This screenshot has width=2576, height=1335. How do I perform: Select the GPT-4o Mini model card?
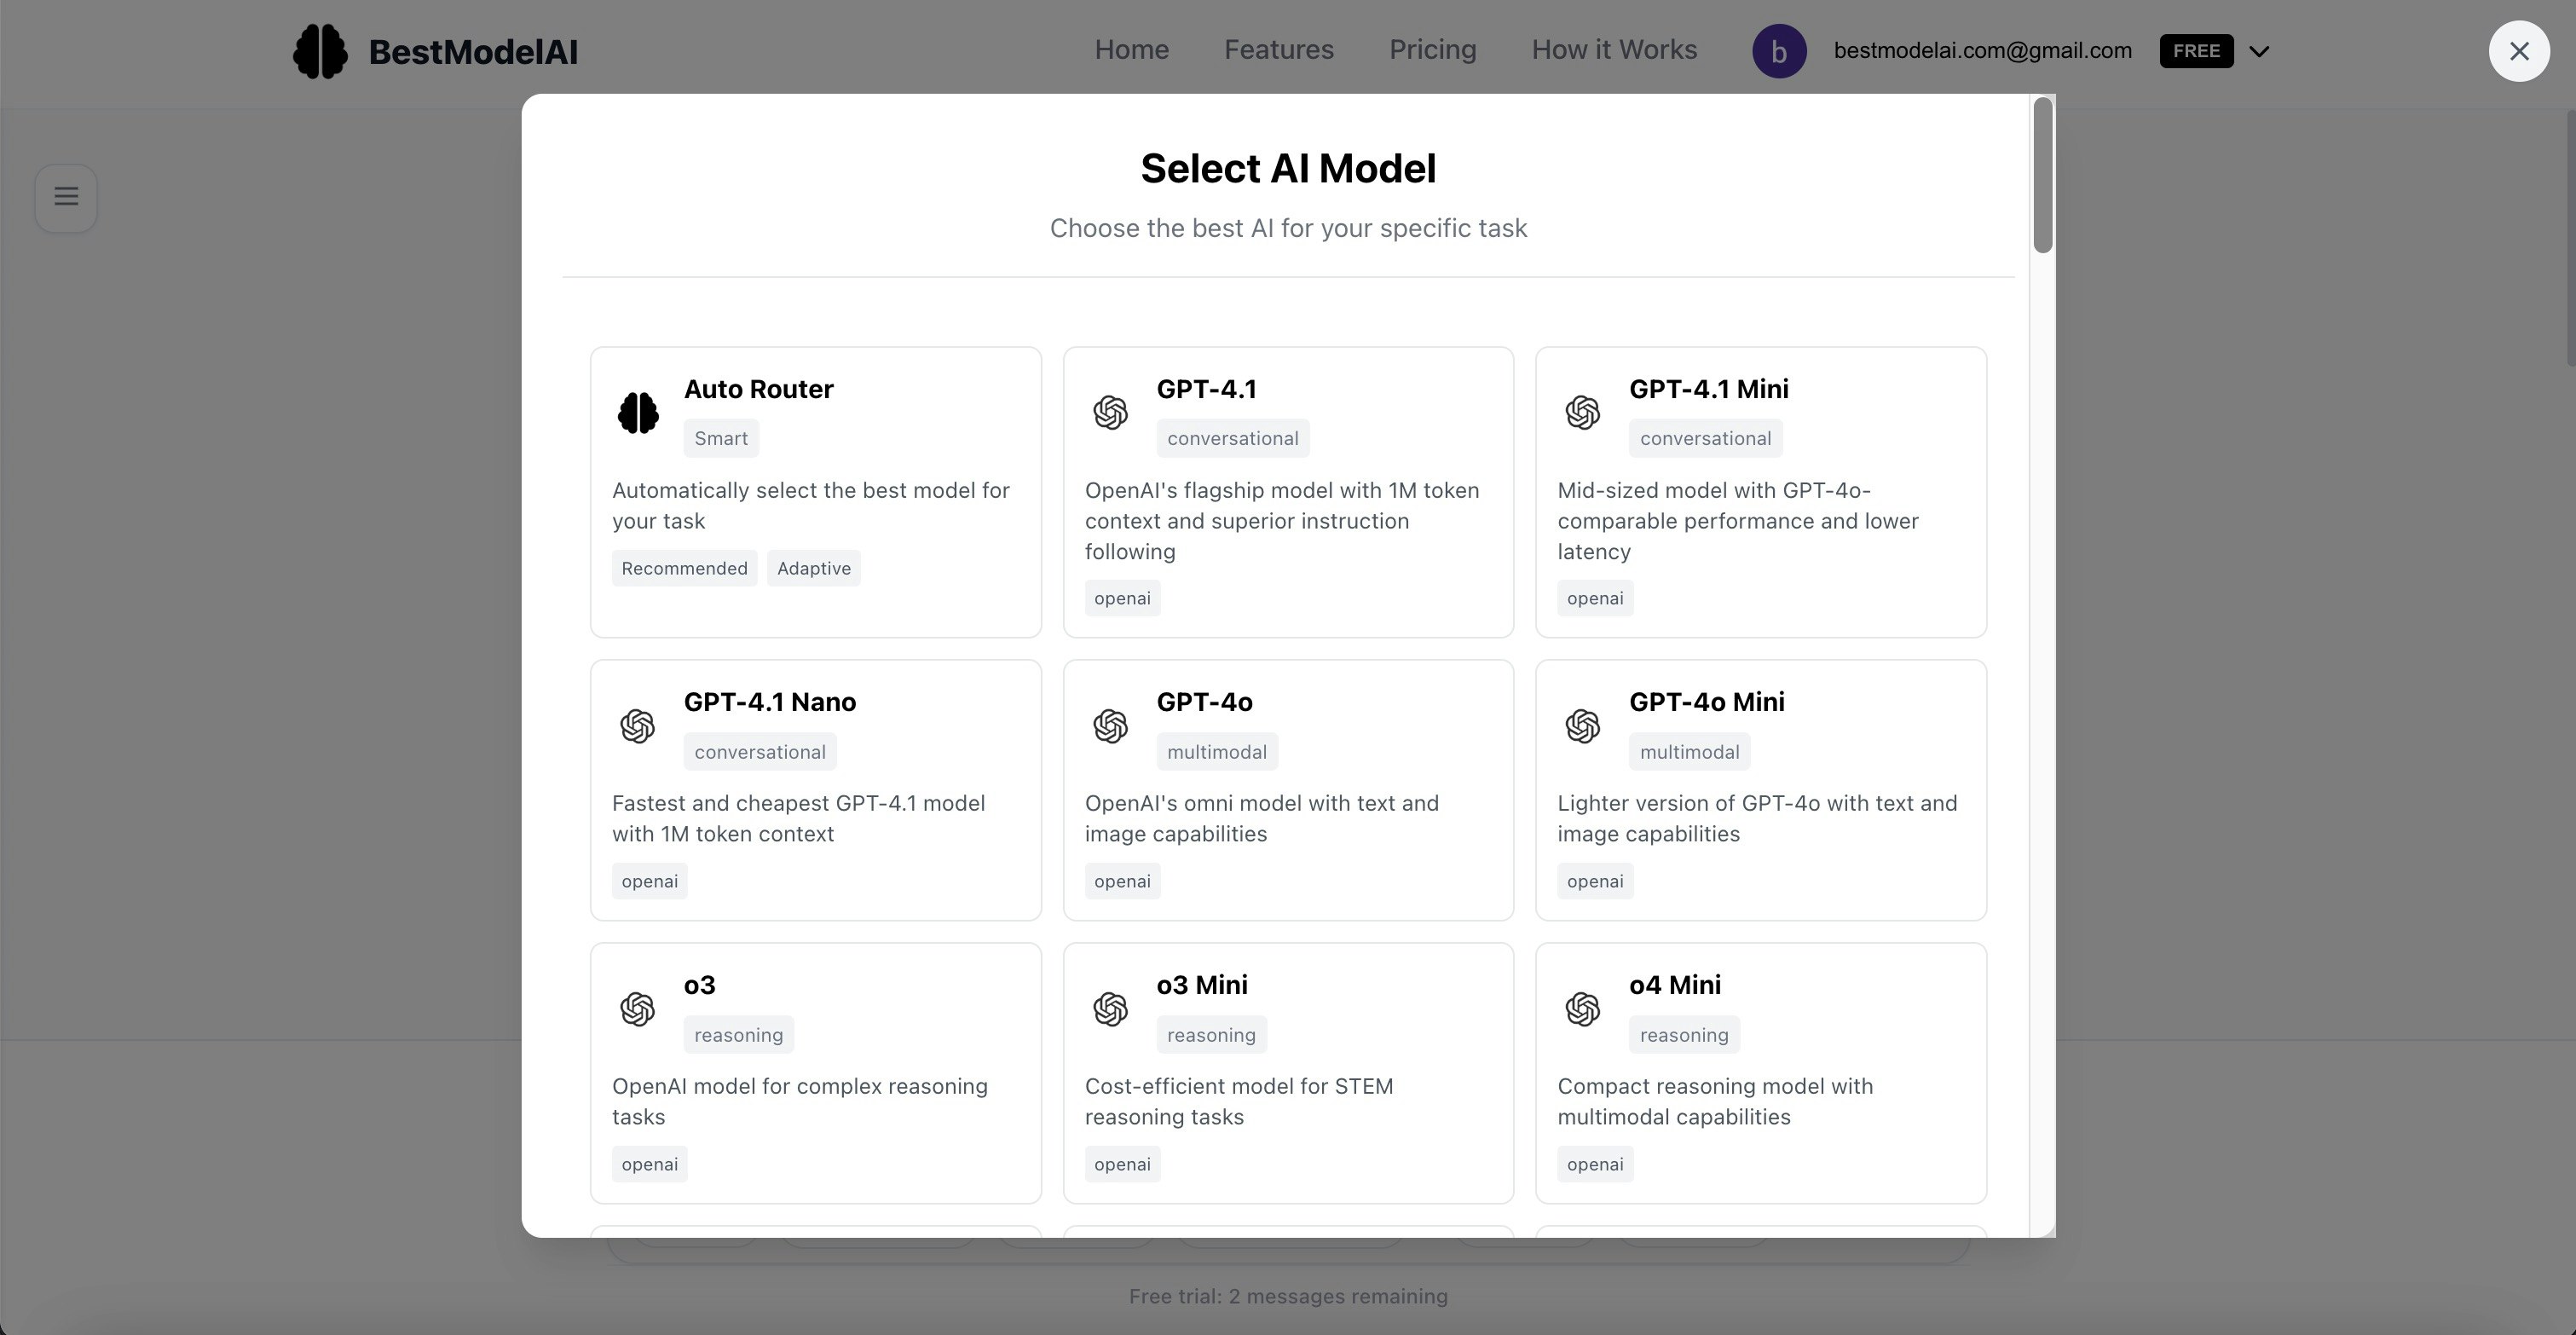click(1760, 790)
